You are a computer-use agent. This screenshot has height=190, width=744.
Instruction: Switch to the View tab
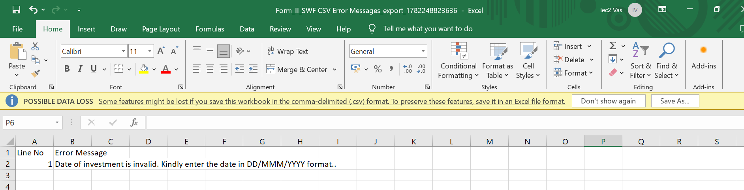pos(314,29)
